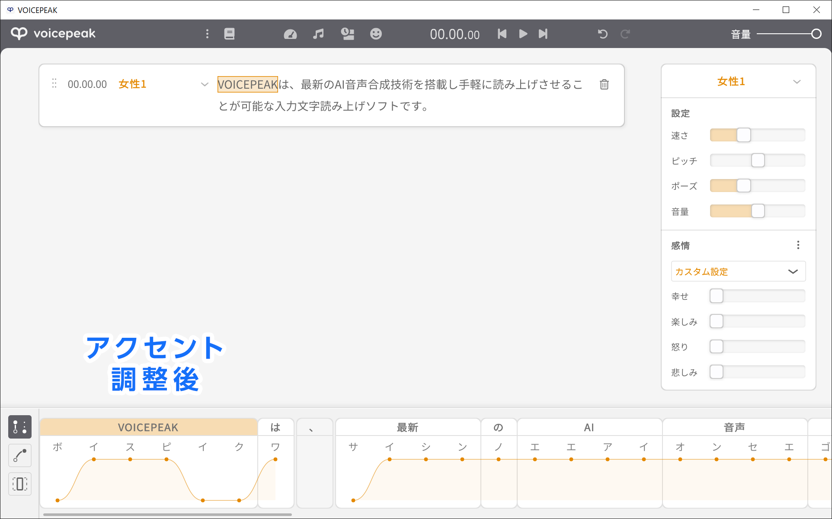This screenshot has height=519, width=832.
Task: Click the 女性1 narrator label in text block
Action: point(132,84)
